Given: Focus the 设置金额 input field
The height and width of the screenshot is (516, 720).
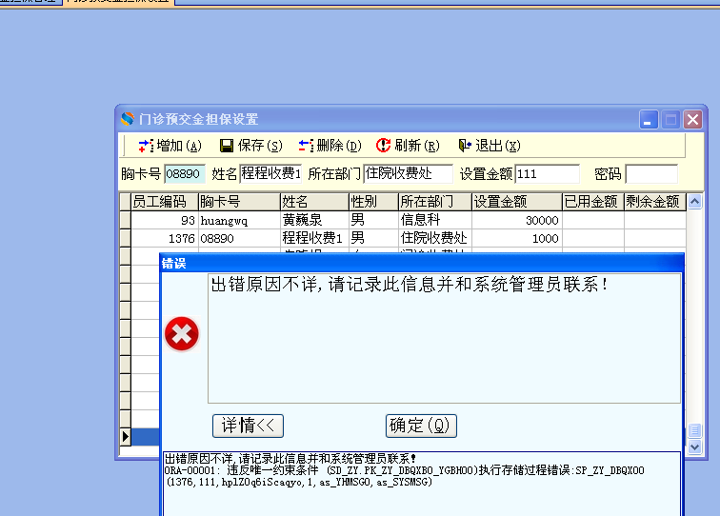Looking at the screenshot, I should 548,174.
